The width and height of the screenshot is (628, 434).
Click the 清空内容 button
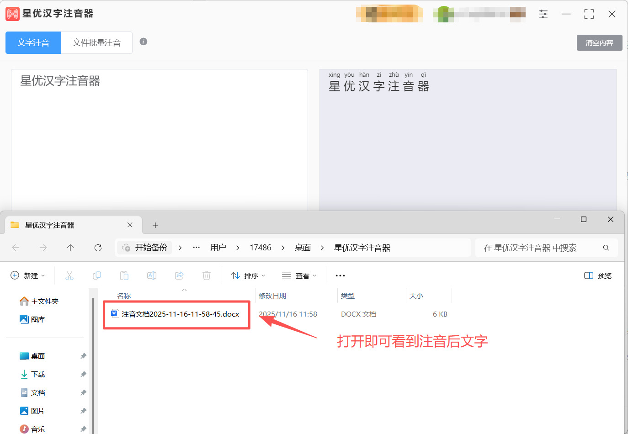click(599, 42)
